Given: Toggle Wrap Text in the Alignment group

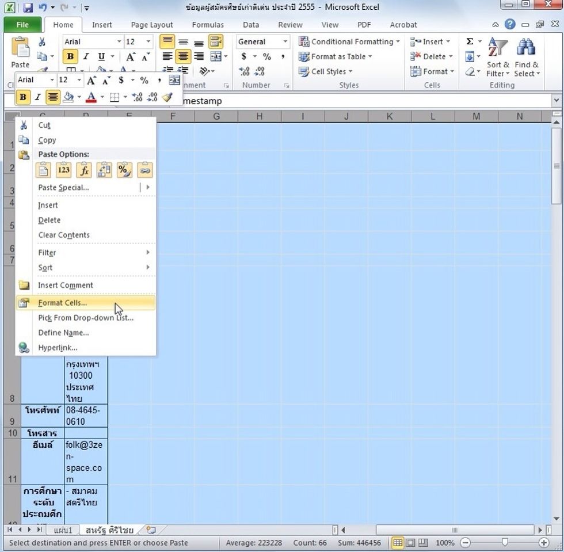Looking at the screenshot, I should (x=216, y=41).
